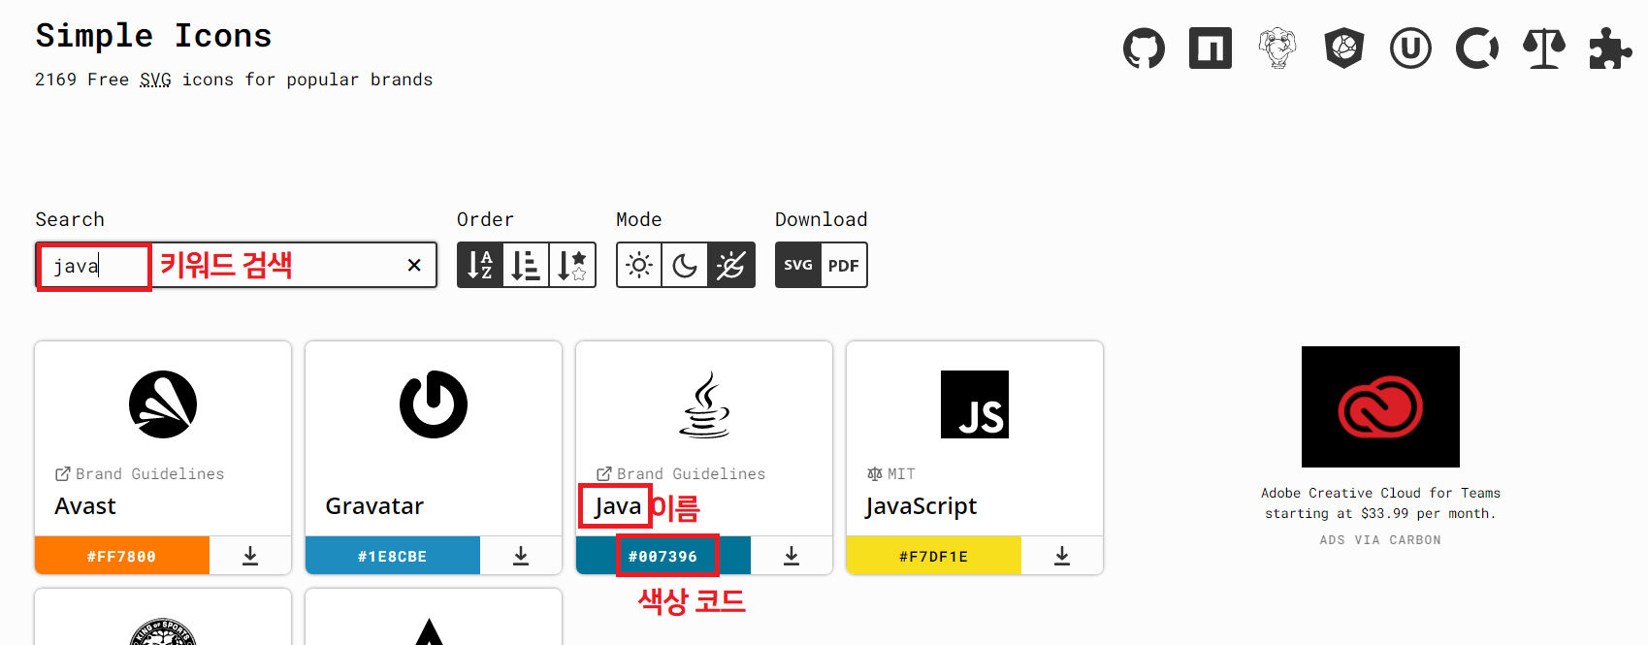Open JavaScript MIT license link
The image size is (1648, 645).
click(891, 473)
